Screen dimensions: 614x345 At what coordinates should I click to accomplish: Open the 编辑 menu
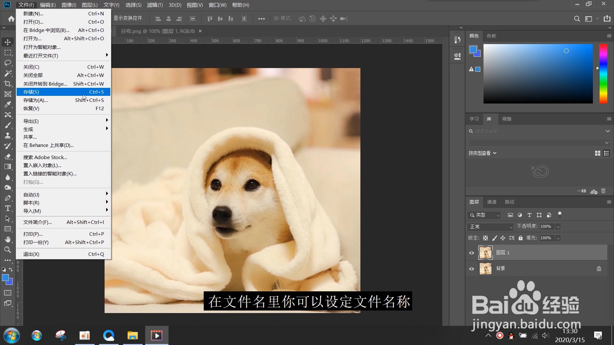[x=48, y=5]
